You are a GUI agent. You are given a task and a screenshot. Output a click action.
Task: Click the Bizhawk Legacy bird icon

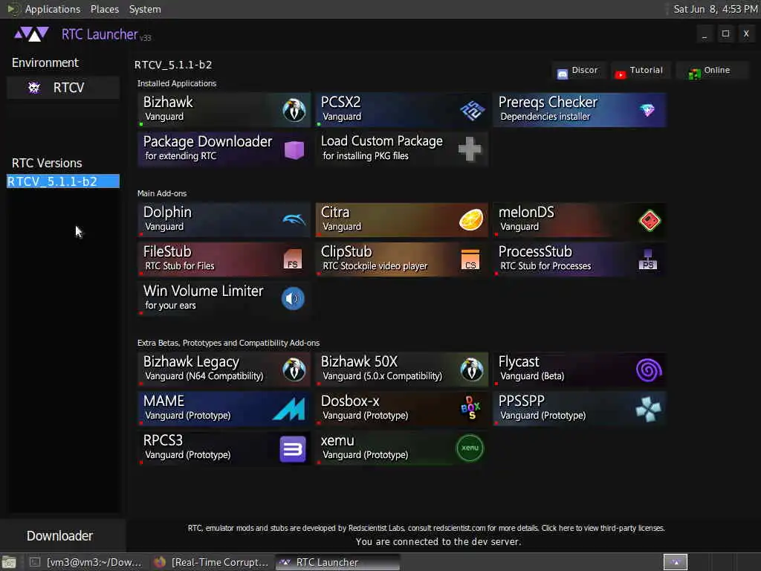(294, 370)
